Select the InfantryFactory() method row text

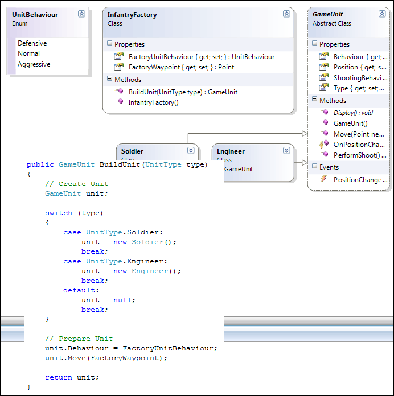153,102
